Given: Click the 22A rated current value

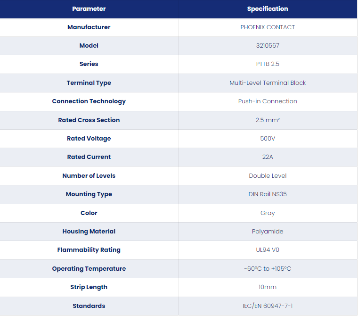Looking at the screenshot, I should pyautogui.click(x=268, y=157).
